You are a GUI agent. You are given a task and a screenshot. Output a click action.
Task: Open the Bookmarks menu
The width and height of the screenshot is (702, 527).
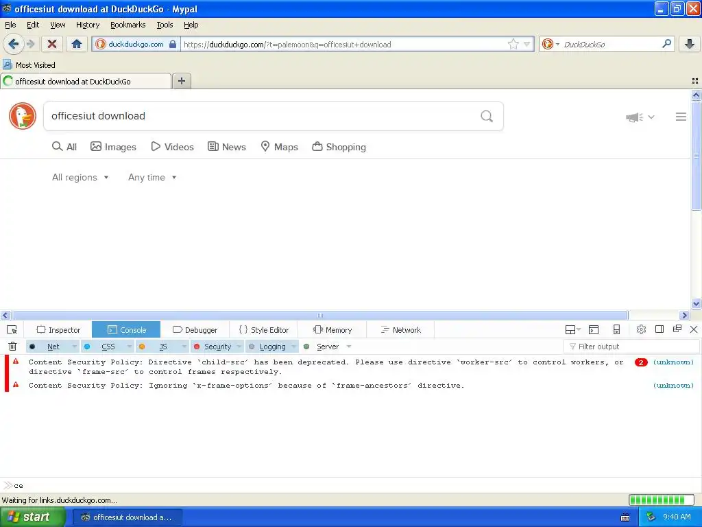coord(128,25)
